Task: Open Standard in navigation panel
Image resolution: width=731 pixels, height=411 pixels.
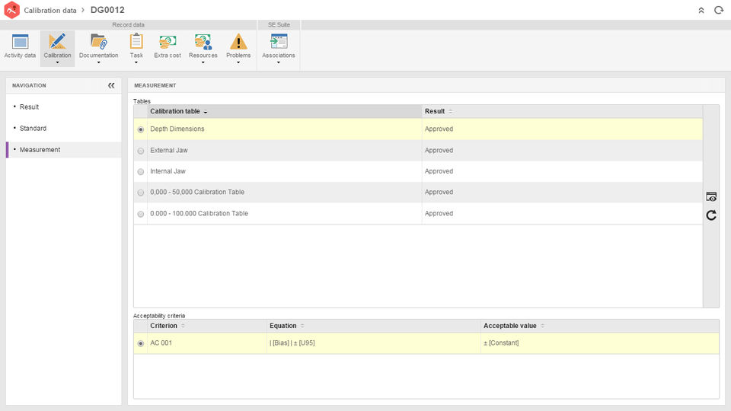Action: click(x=33, y=129)
